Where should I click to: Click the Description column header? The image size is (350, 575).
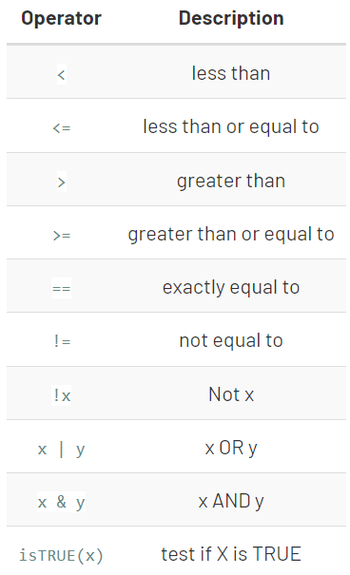[x=231, y=18]
